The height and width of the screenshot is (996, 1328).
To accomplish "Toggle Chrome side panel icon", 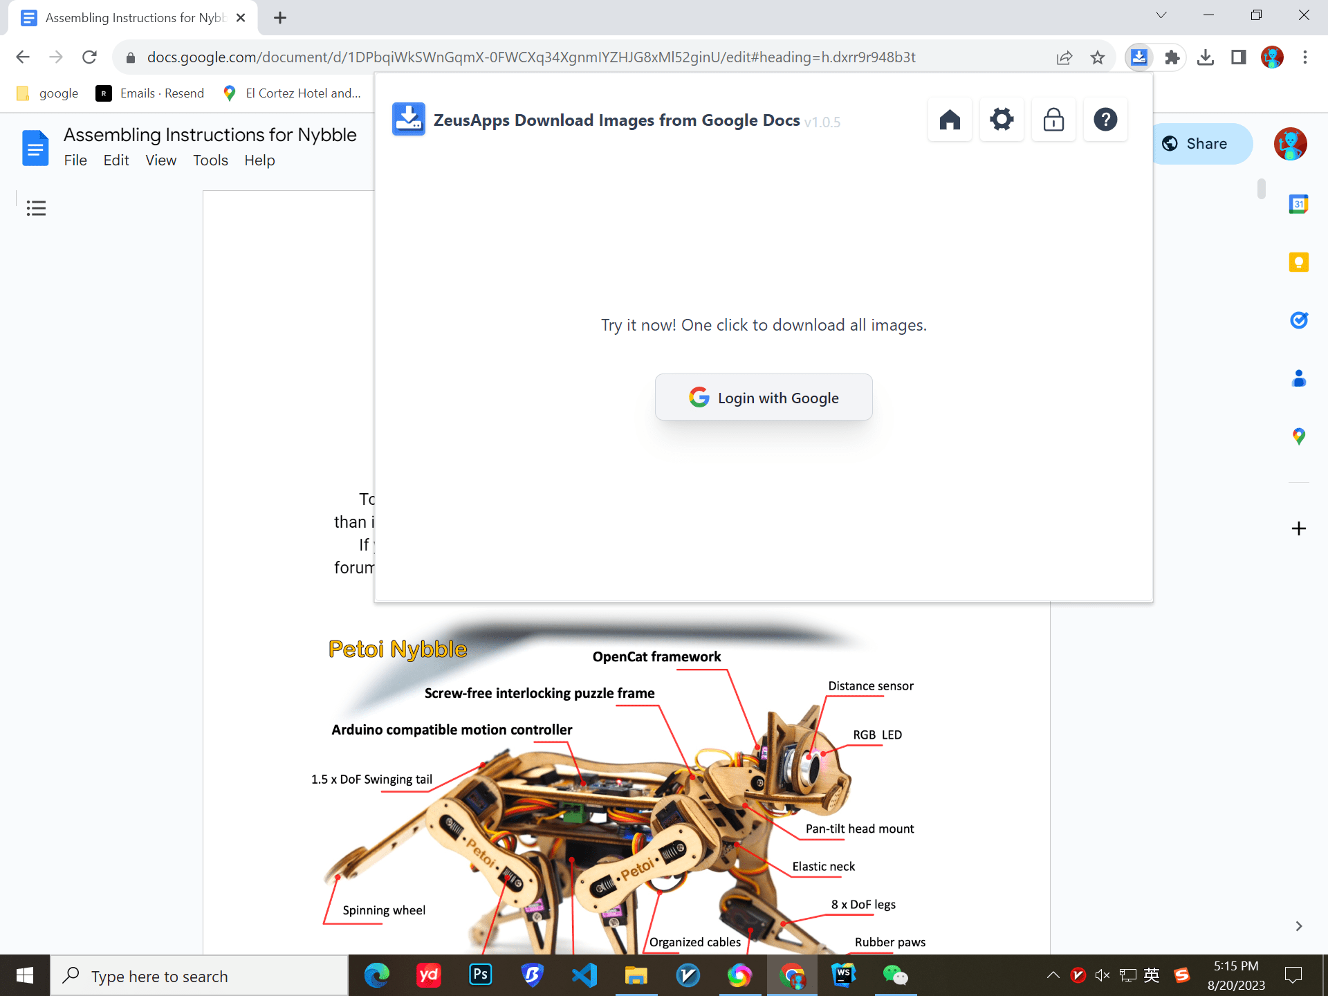I will [x=1239, y=57].
